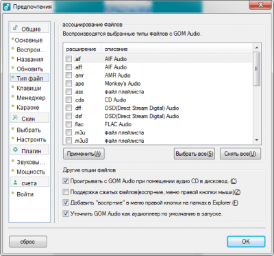Close the Предпочтения window
The height and width of the screenshot is (256, 274).
(x=260, y=5)
